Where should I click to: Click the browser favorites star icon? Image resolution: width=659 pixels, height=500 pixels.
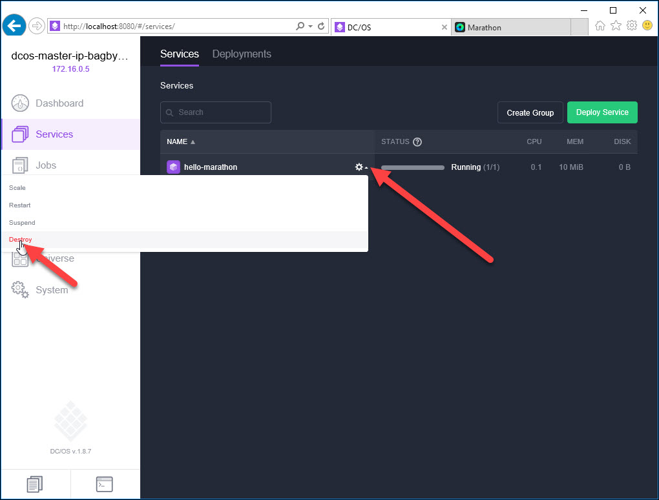(616, 26)
